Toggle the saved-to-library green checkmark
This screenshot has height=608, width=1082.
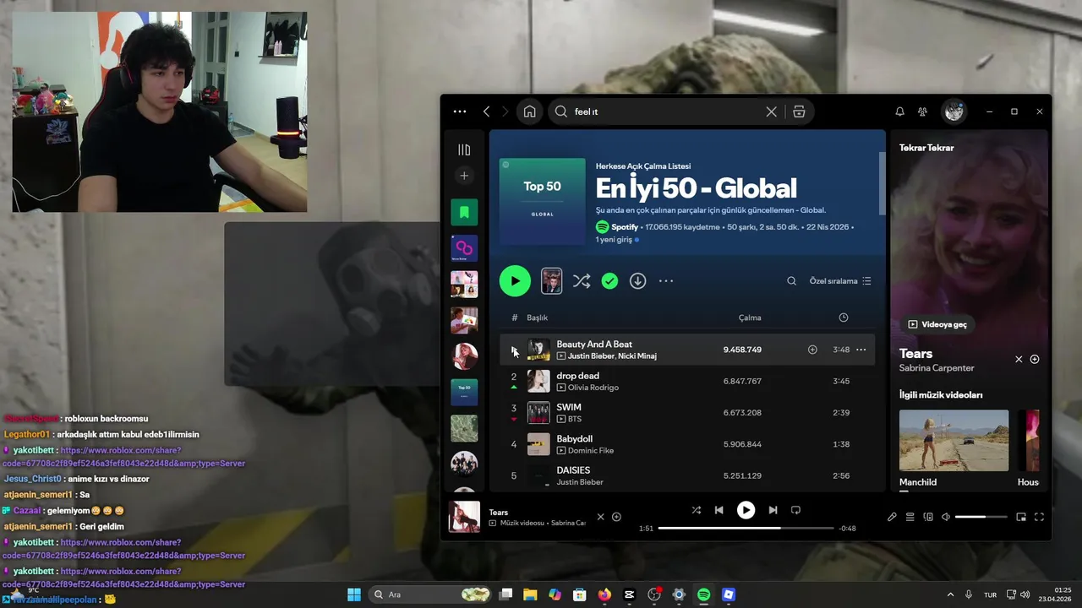tap(609, 281)
